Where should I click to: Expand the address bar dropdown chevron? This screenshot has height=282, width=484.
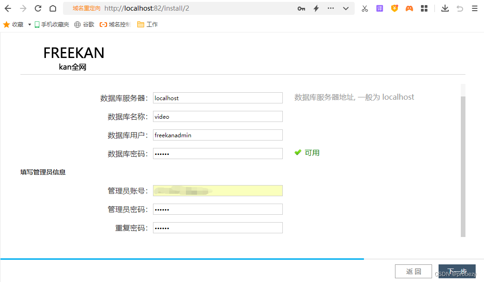tap(346, 9)
